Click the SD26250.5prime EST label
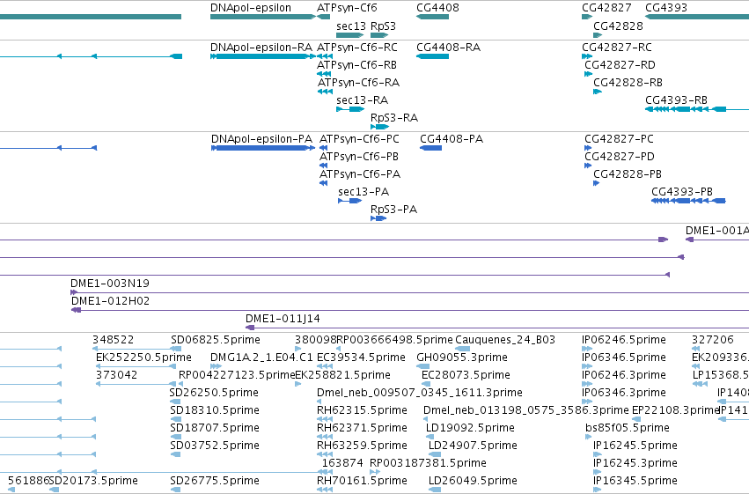Image resolution: width=749 pixels, height=494 pixels. pyautogui.click(x=214, y=394)
